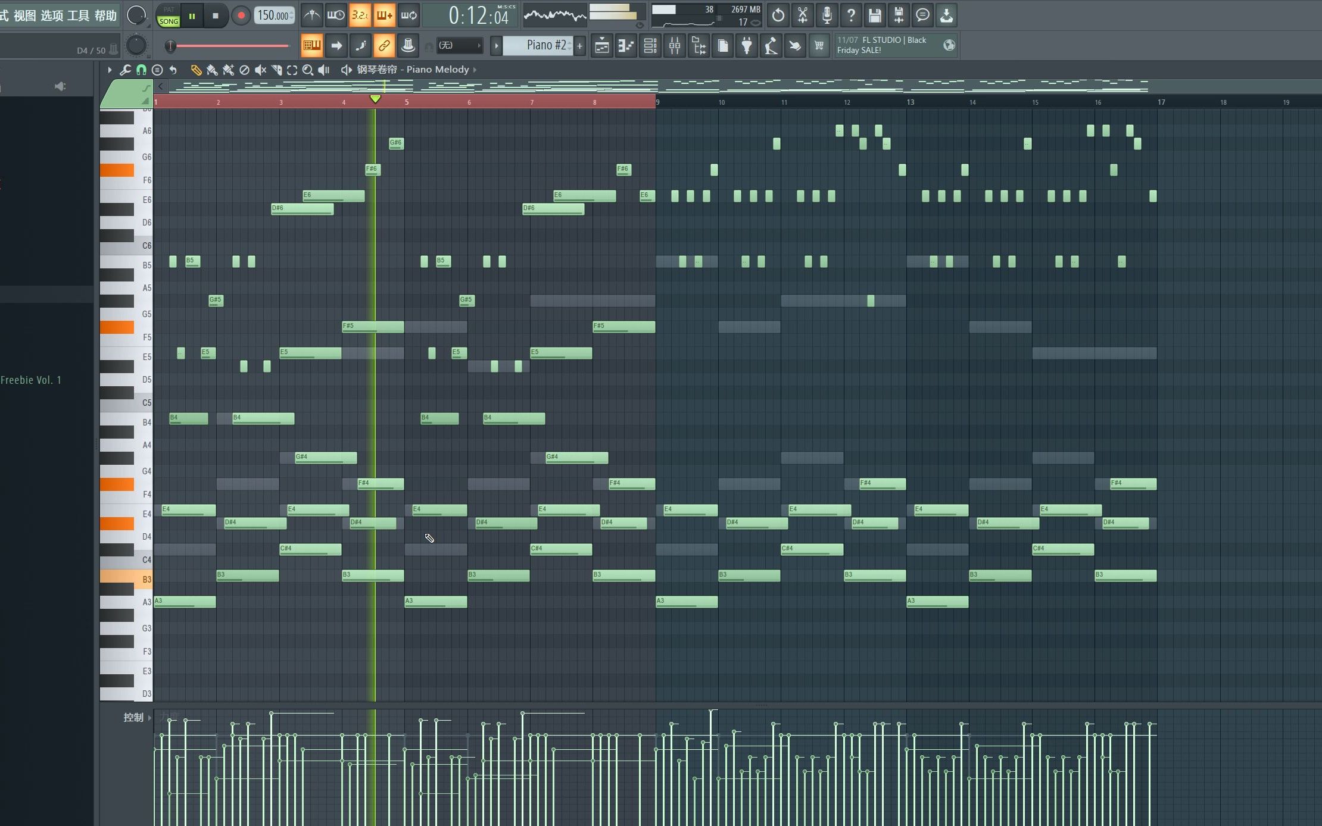The height and width of the screenshot is (826, 1322).
Task: Click the undo history circular arrow button
Action: [x=778, y=15]
